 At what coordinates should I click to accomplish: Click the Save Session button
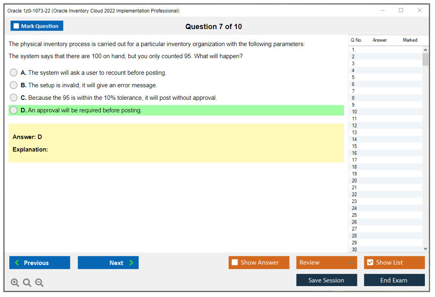tap(326, 280)
